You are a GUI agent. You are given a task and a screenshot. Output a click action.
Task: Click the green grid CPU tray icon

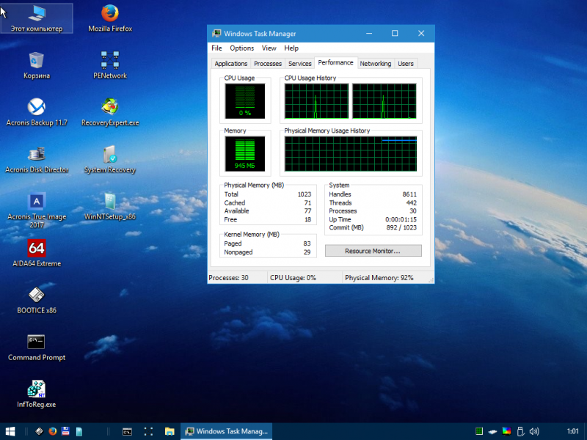479,431
